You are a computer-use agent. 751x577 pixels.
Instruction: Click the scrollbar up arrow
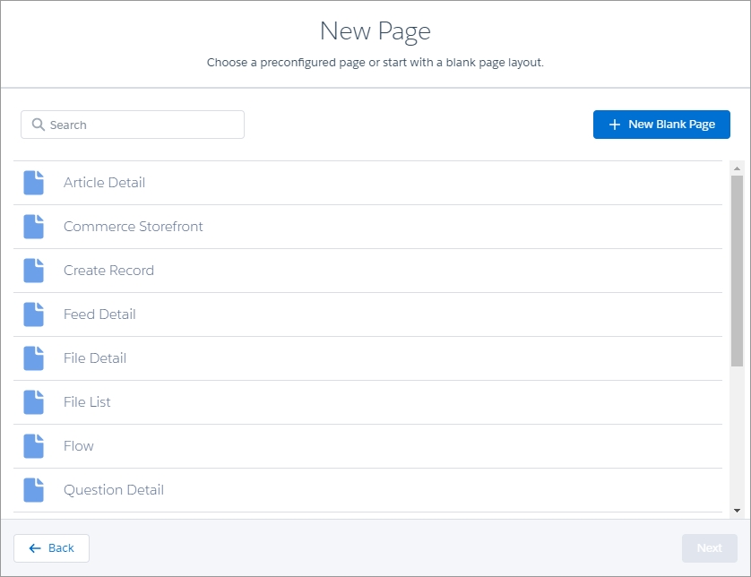pos(737,168)
